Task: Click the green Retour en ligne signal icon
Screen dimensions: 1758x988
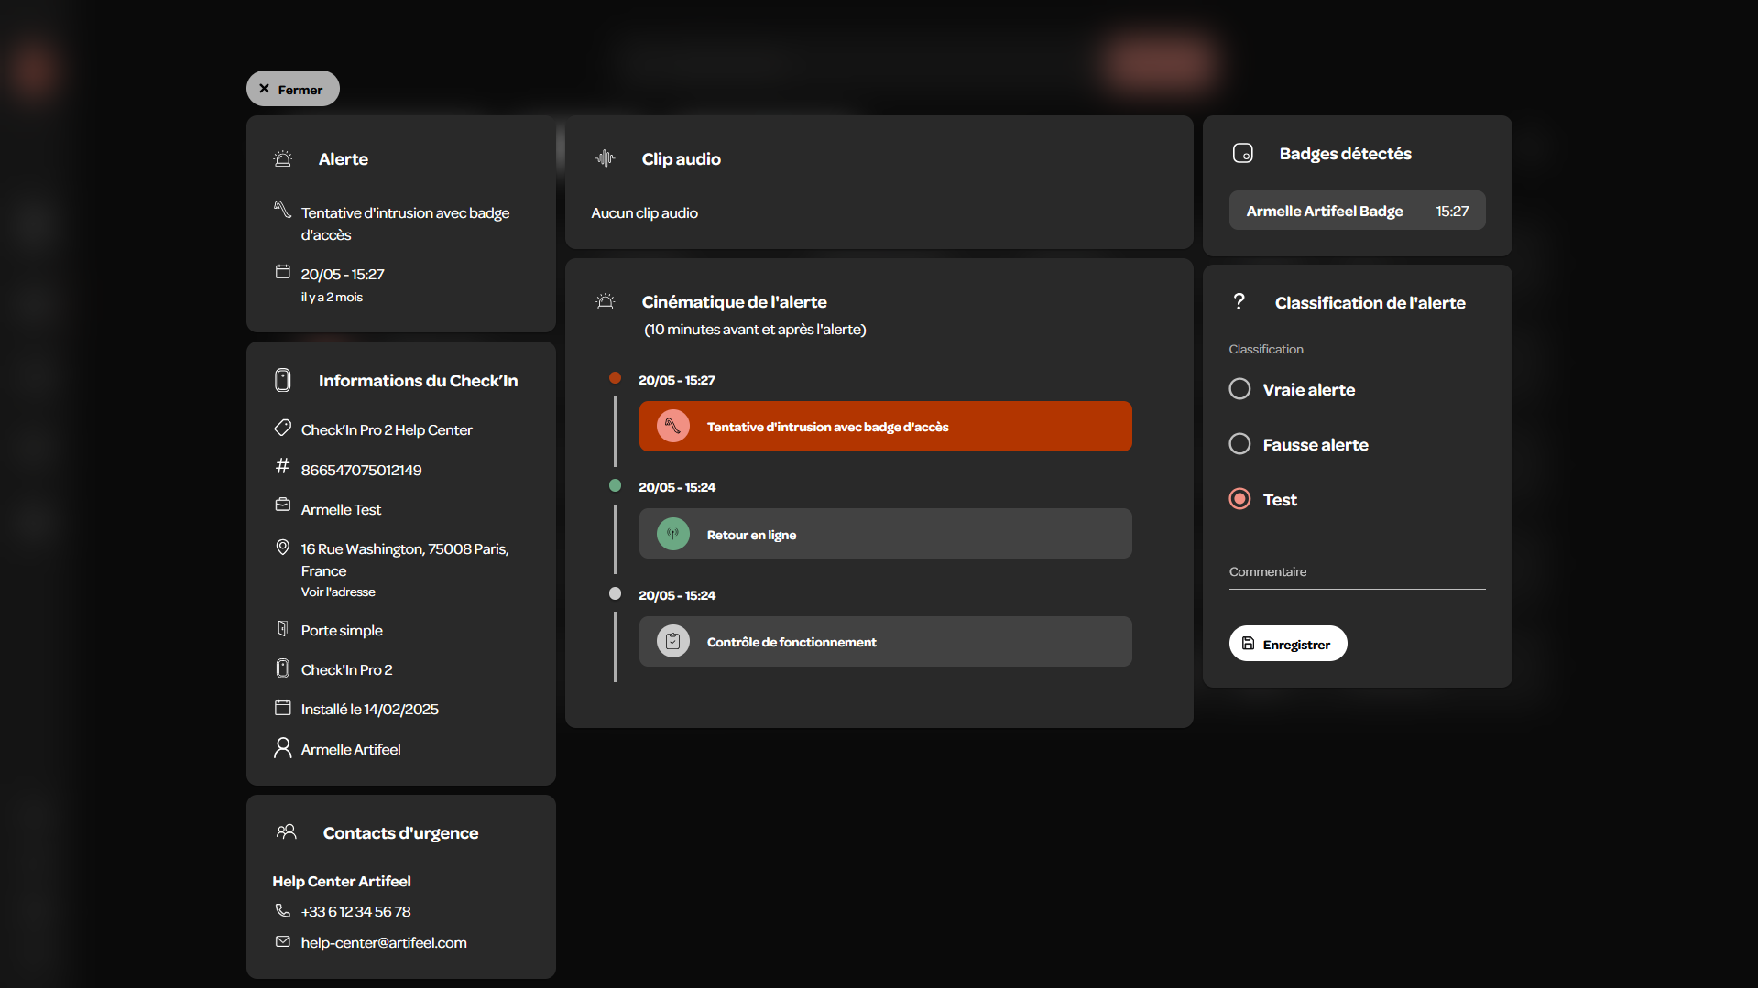Action: click(x=672, y=534)
